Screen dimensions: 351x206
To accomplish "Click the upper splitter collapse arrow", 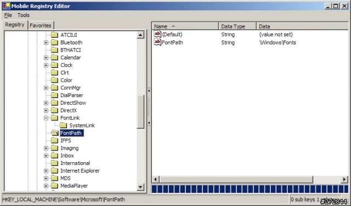I will 149,91.
